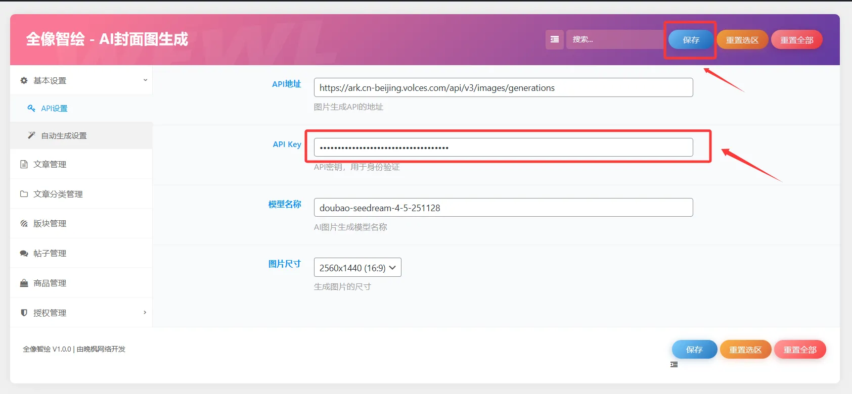The height and width of the screenshot is (394, 852).
Task: Click the bottom 重置全部 button
Action: pyautogui.click(x=800, y=350)
